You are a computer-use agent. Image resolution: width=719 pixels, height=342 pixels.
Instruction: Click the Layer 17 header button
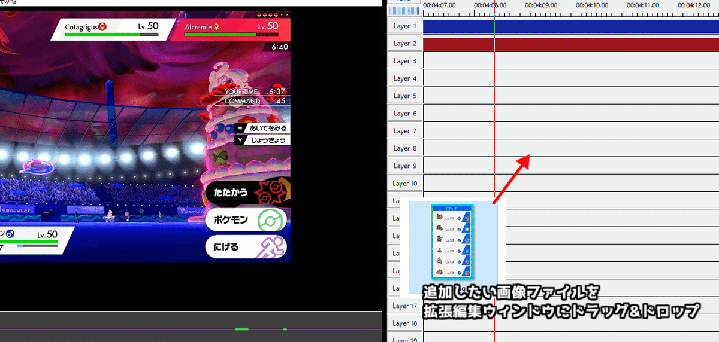pos(404,306)
